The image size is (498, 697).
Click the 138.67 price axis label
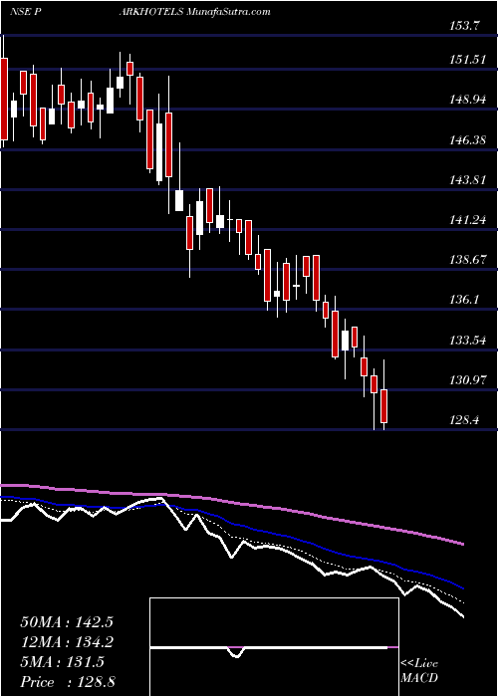click(466, 261)
